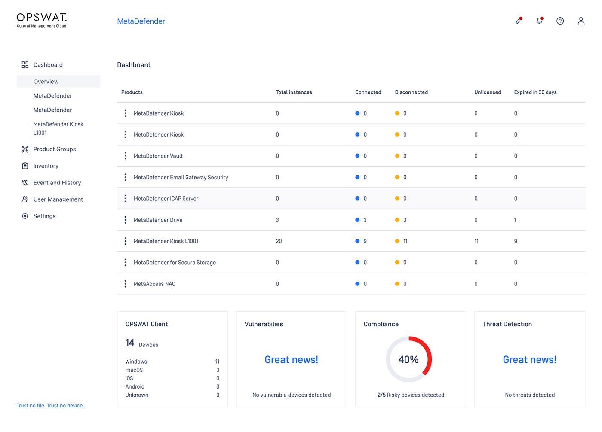Select MetaDefender Kiosk L1001 sidebar item
The height and width of the screenshot is (432, 602).
tap(58, 128)
